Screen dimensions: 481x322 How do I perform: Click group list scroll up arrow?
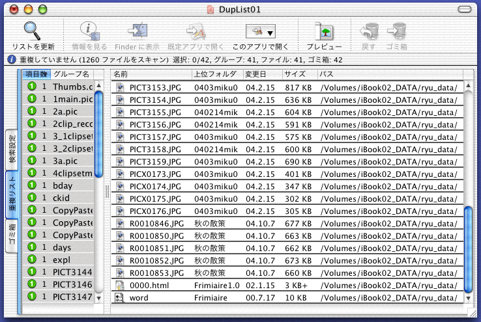tap(99, 85)
